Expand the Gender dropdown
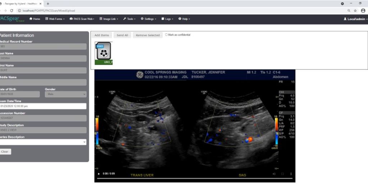Image resolution: width=368 pixels, height=184 pixels. [x=65, y=94]
